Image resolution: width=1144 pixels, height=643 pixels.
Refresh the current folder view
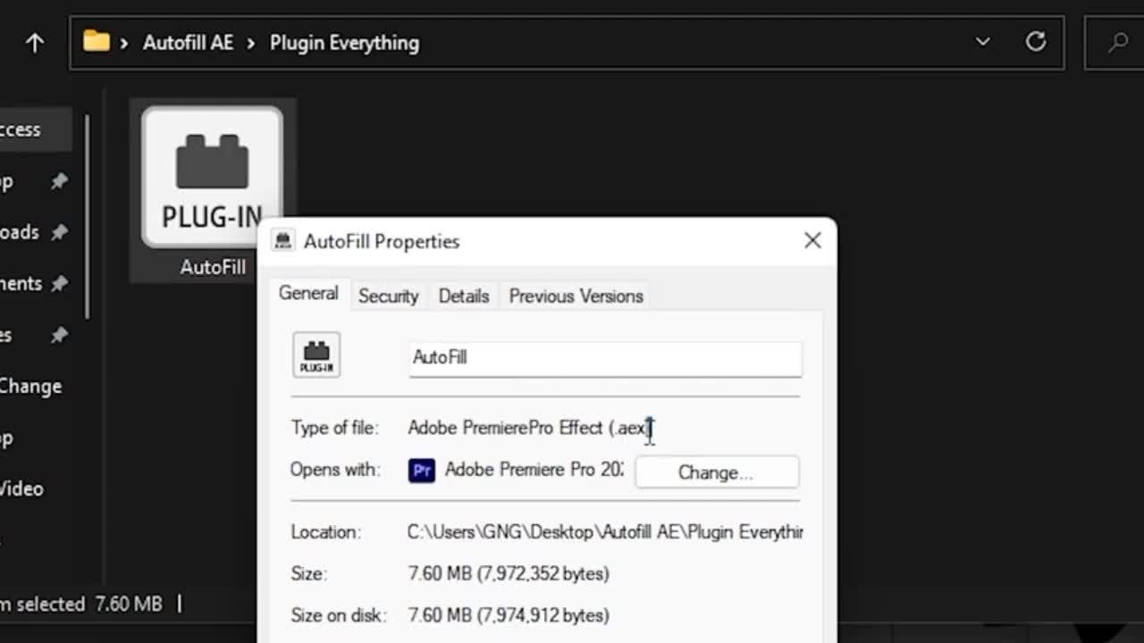pyautogui.click(x=1036, y=42)
